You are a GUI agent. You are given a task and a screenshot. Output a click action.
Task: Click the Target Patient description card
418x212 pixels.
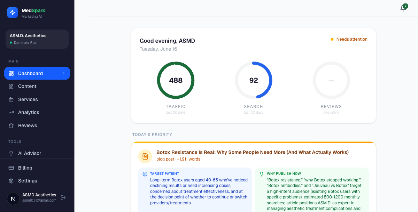pyautogui.click(x=195, y=190)
